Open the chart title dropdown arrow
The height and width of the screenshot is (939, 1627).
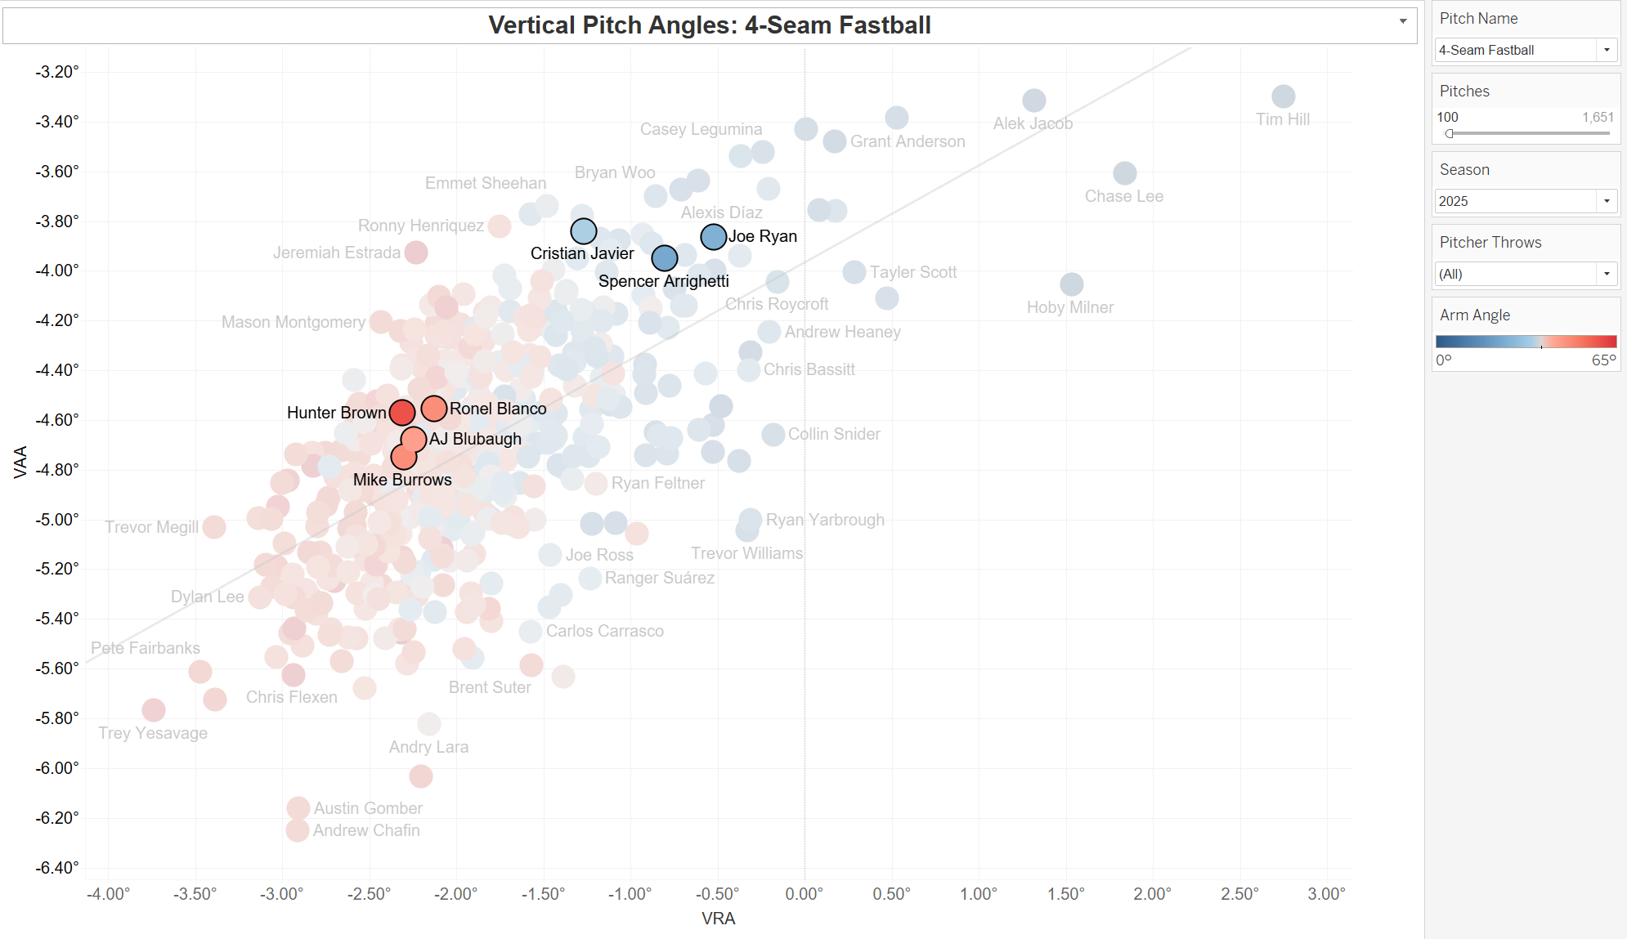point(1403,21)
